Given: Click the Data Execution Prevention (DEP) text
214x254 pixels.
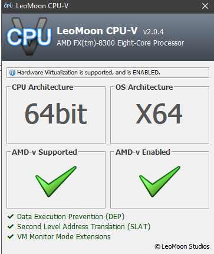Looking at the screenshot, I should click(71, 217).
